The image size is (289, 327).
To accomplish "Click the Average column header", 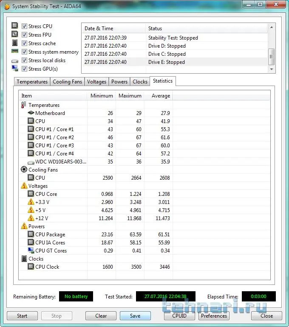I will coord(159,96).
